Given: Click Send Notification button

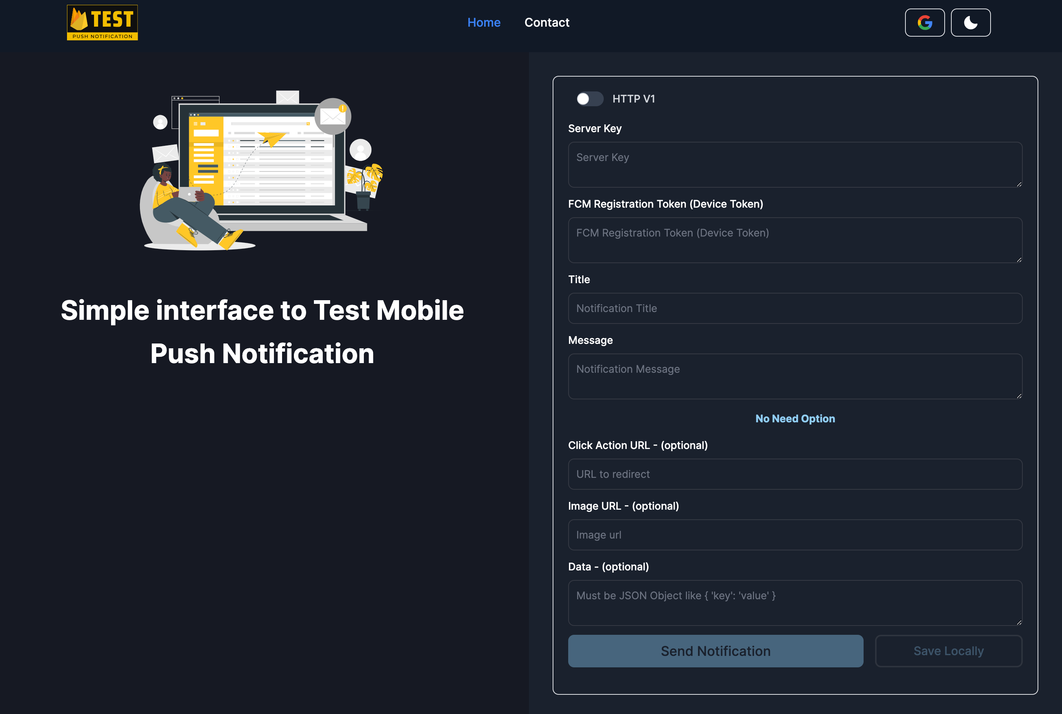Looking at the screenshot, I should point(716,651).
